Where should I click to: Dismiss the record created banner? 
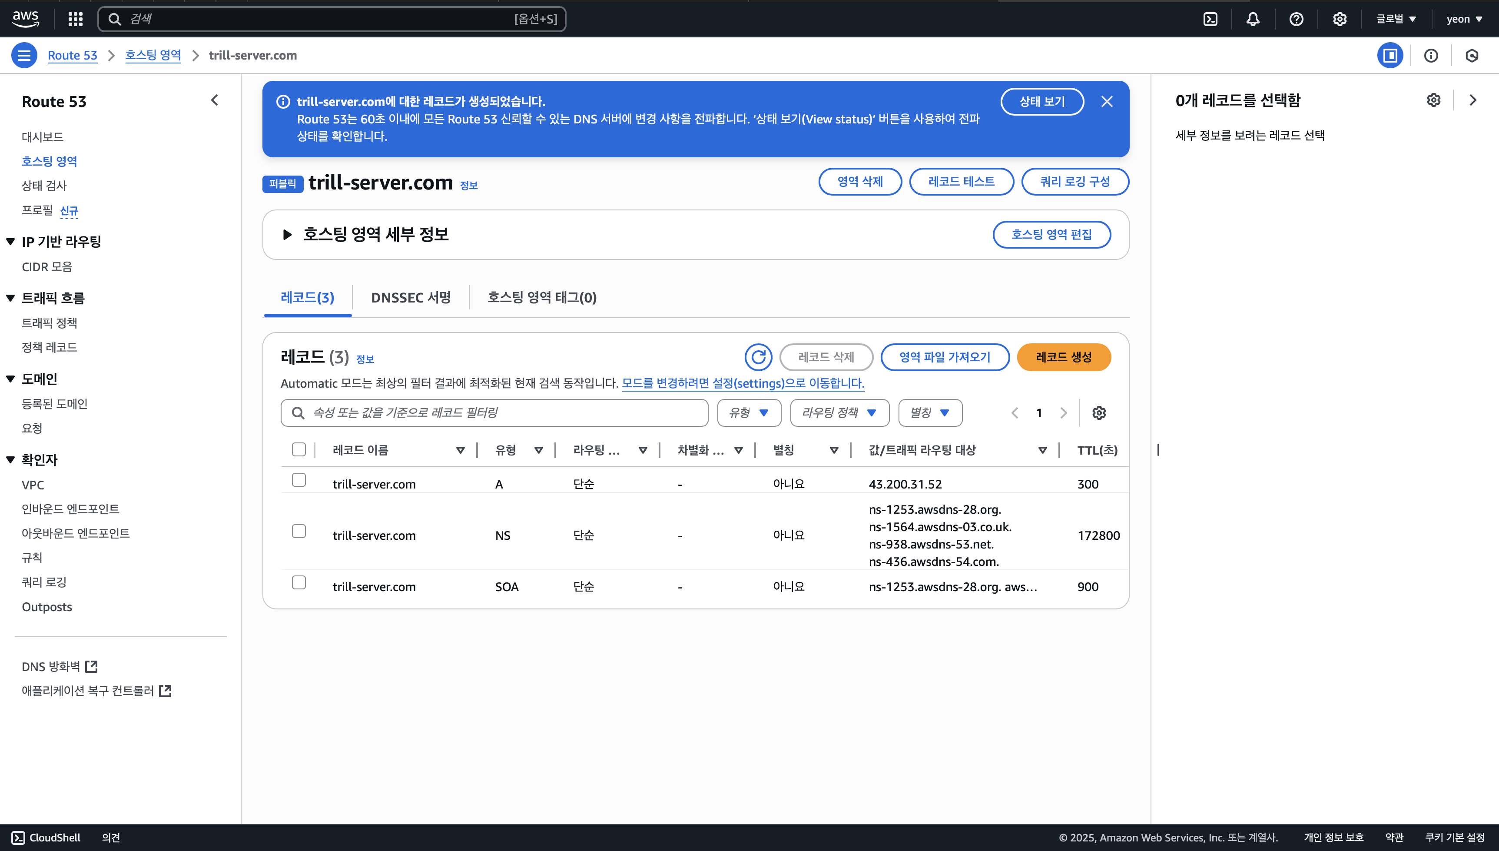tap(1106, 102)
